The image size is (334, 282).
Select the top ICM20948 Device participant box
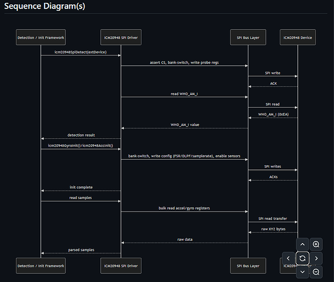(x=297, y=37)
